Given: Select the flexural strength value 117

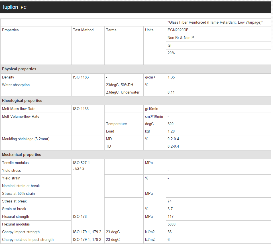Looking at the screenshot, I should point(170,216).
